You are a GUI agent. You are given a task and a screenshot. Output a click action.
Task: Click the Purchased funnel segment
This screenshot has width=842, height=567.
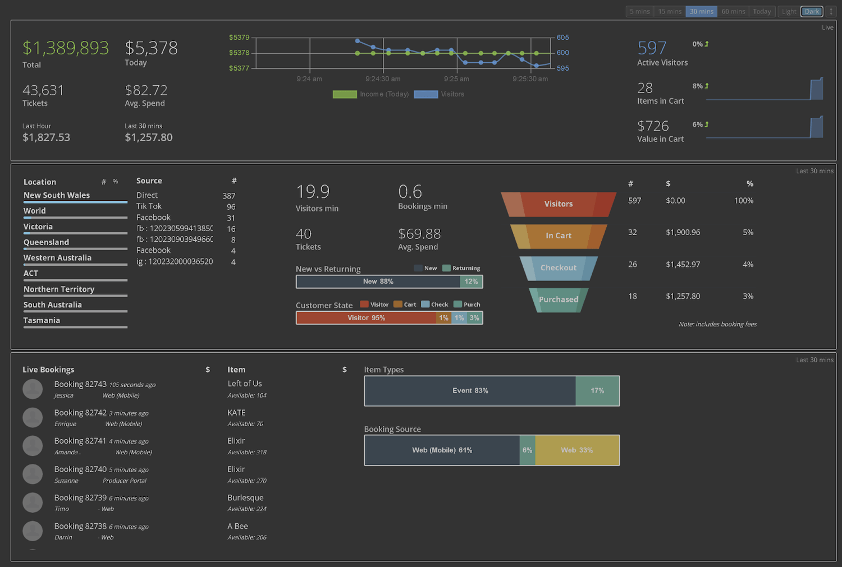557,299
